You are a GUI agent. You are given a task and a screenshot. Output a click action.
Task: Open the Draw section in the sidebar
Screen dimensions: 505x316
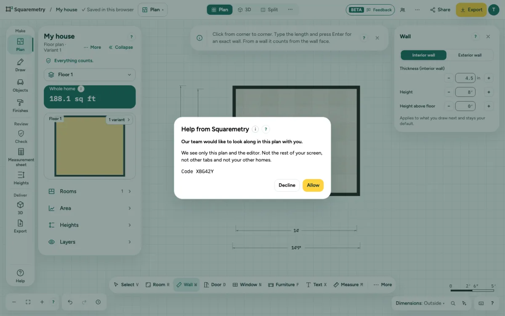point(20,65)
